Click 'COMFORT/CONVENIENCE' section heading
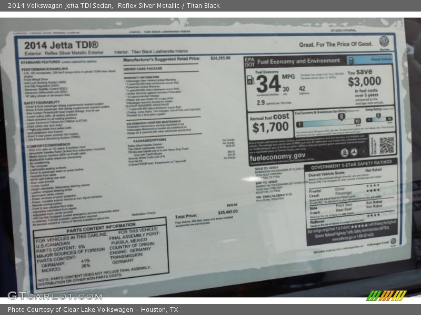The height and width of the screenshot is (315, 421). point(48,146)
